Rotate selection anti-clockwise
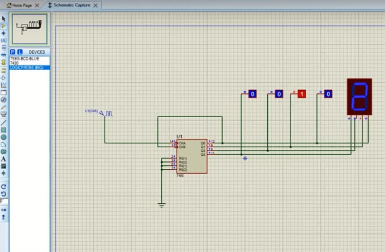Screen dimensions: 385x252 pos(3,194)
